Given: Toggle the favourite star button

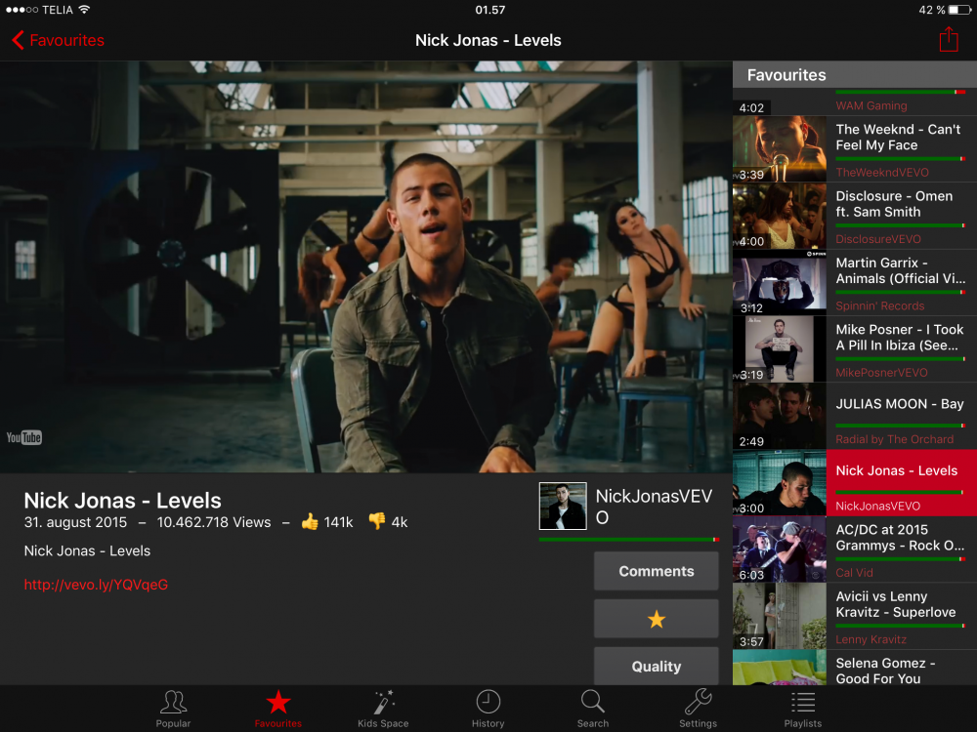Looking at the screenshot, I should coord(657,619).
